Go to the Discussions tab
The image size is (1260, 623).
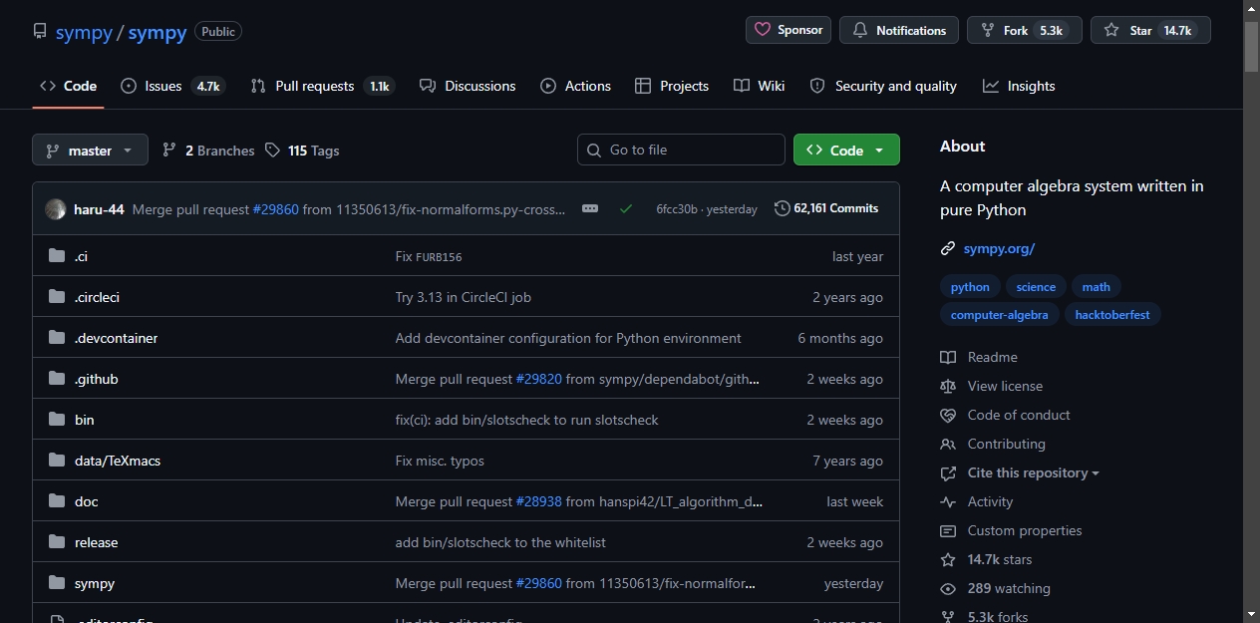(x=468, y=86)
